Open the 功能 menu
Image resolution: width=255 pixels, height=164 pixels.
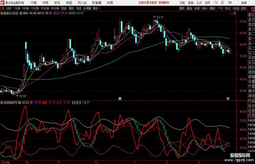coord(182,3)
